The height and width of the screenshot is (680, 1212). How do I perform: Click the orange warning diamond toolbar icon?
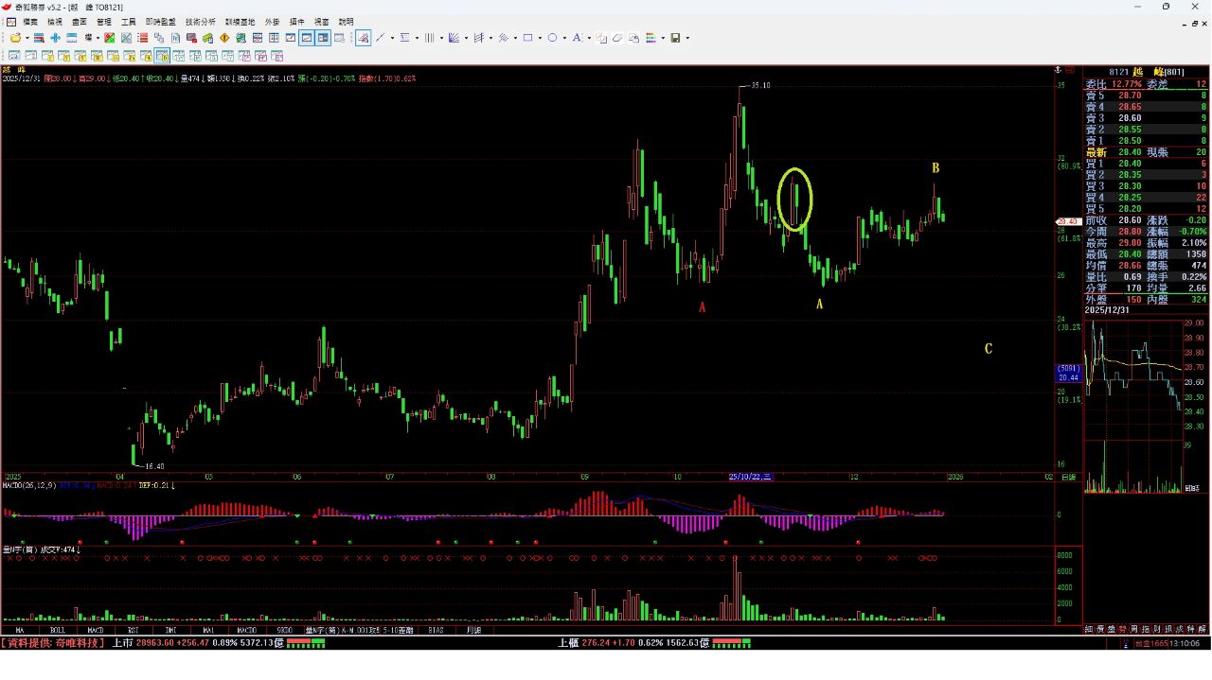[224, 38]
